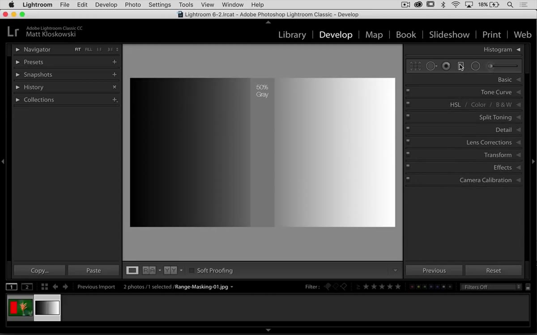
Task: Enable Soft Proofing checkbox
Action: pos(192,270)
